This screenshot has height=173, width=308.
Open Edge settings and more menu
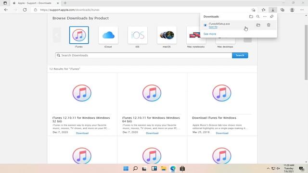pos(302,10)
